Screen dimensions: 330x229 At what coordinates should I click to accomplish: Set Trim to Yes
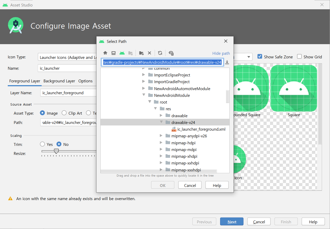point(42,144)
